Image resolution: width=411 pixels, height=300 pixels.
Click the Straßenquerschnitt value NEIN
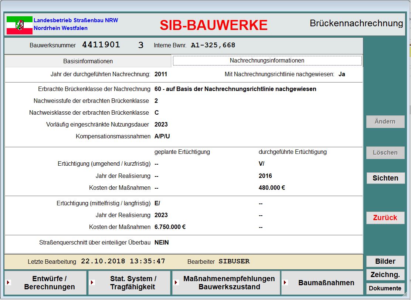162,243
